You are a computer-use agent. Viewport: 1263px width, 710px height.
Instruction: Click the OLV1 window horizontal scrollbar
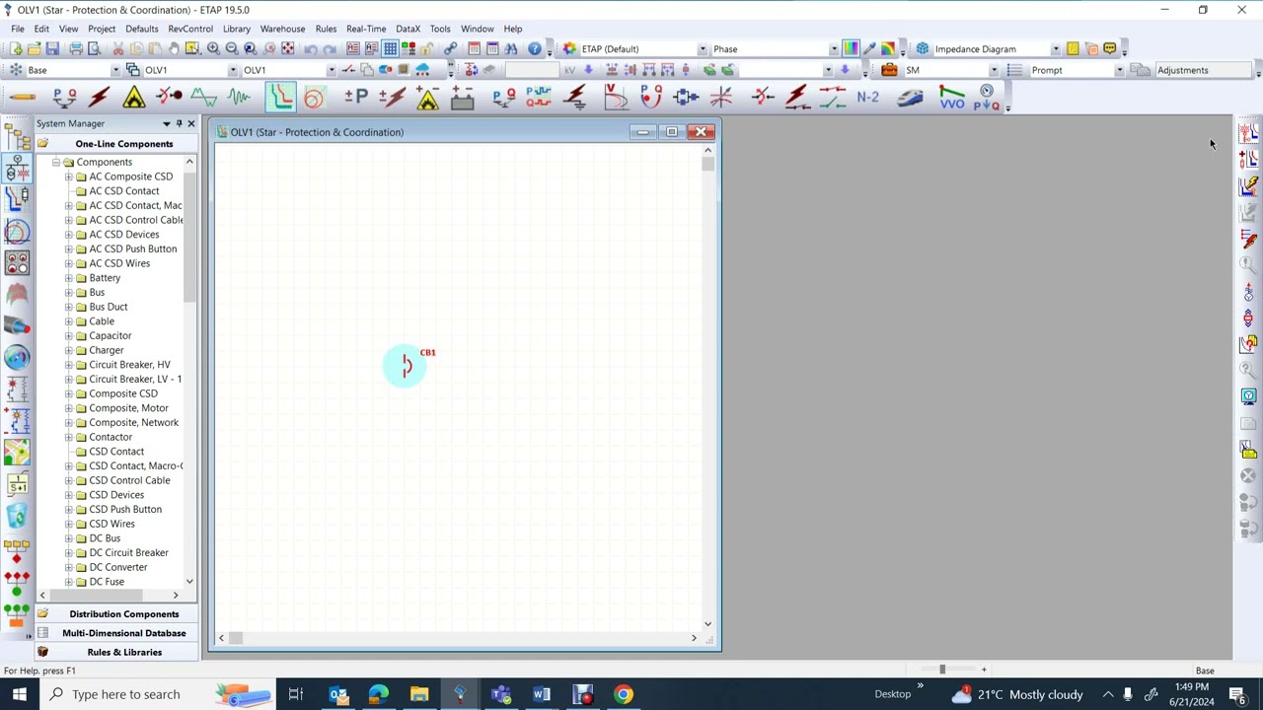[457, 638]
